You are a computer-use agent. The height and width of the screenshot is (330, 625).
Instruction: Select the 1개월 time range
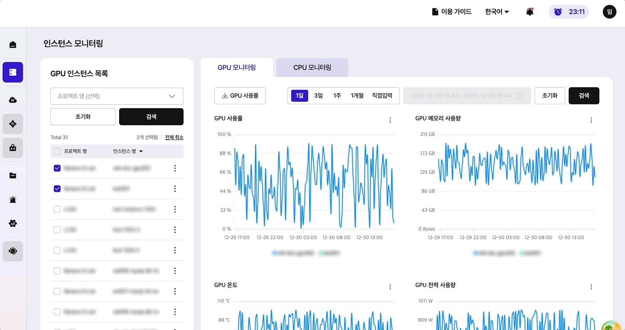click(357, 96)
